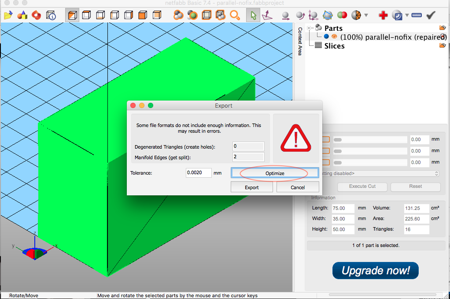Click Optimize in Export dialog
The width and height of the screenshot is (450, 299).
click(x=275, y=173)
